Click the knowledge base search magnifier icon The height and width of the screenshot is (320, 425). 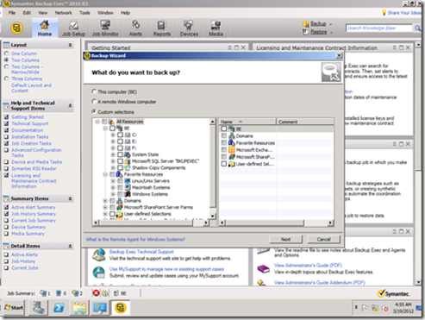tap(418, 28)
